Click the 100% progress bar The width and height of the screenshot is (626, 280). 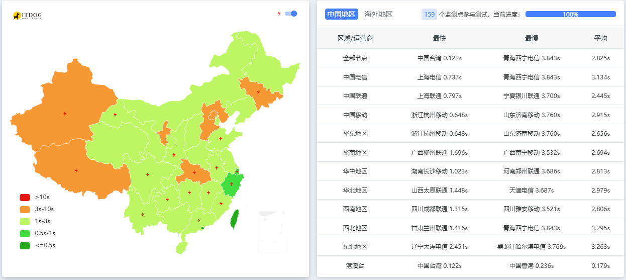(570, 14)
